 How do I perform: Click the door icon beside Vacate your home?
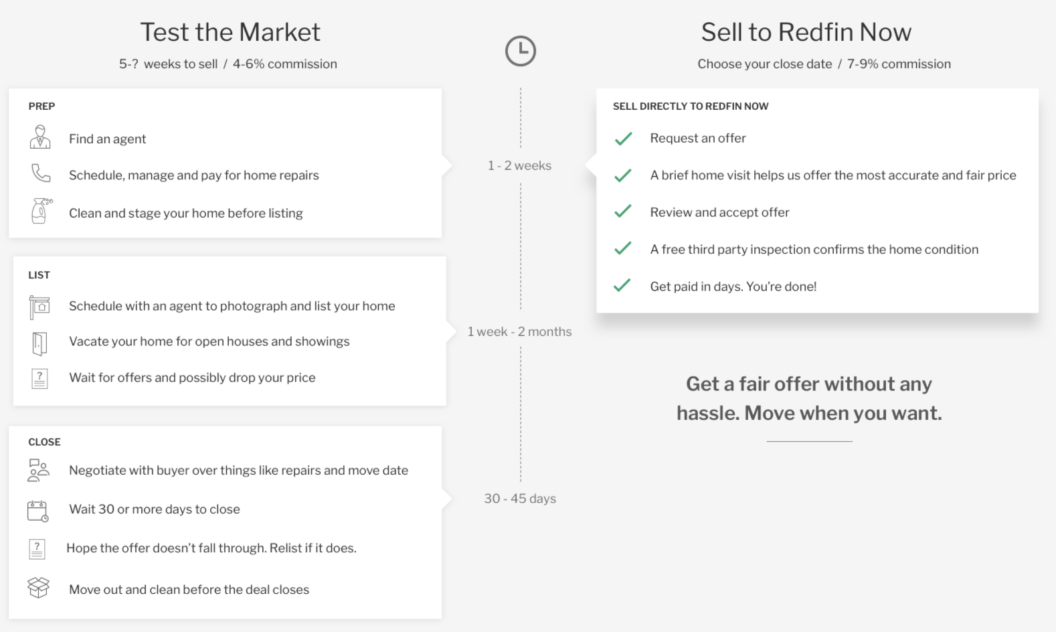[x=39, y=343]
